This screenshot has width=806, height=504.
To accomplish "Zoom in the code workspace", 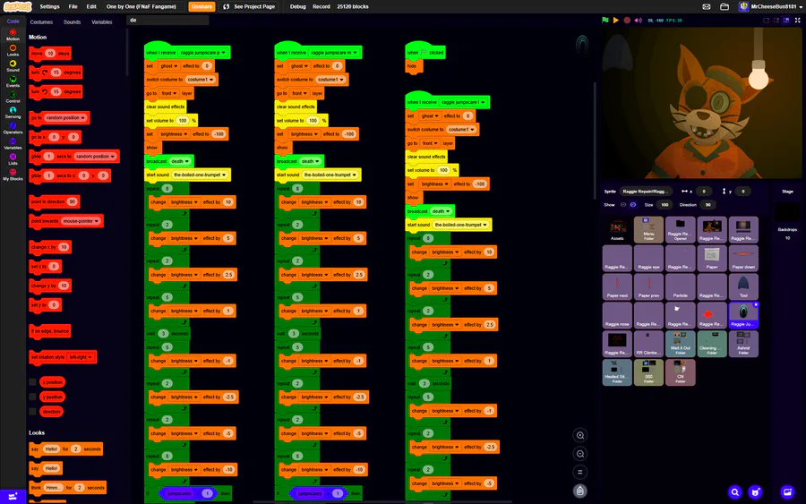I will click(x=579, y=435).
